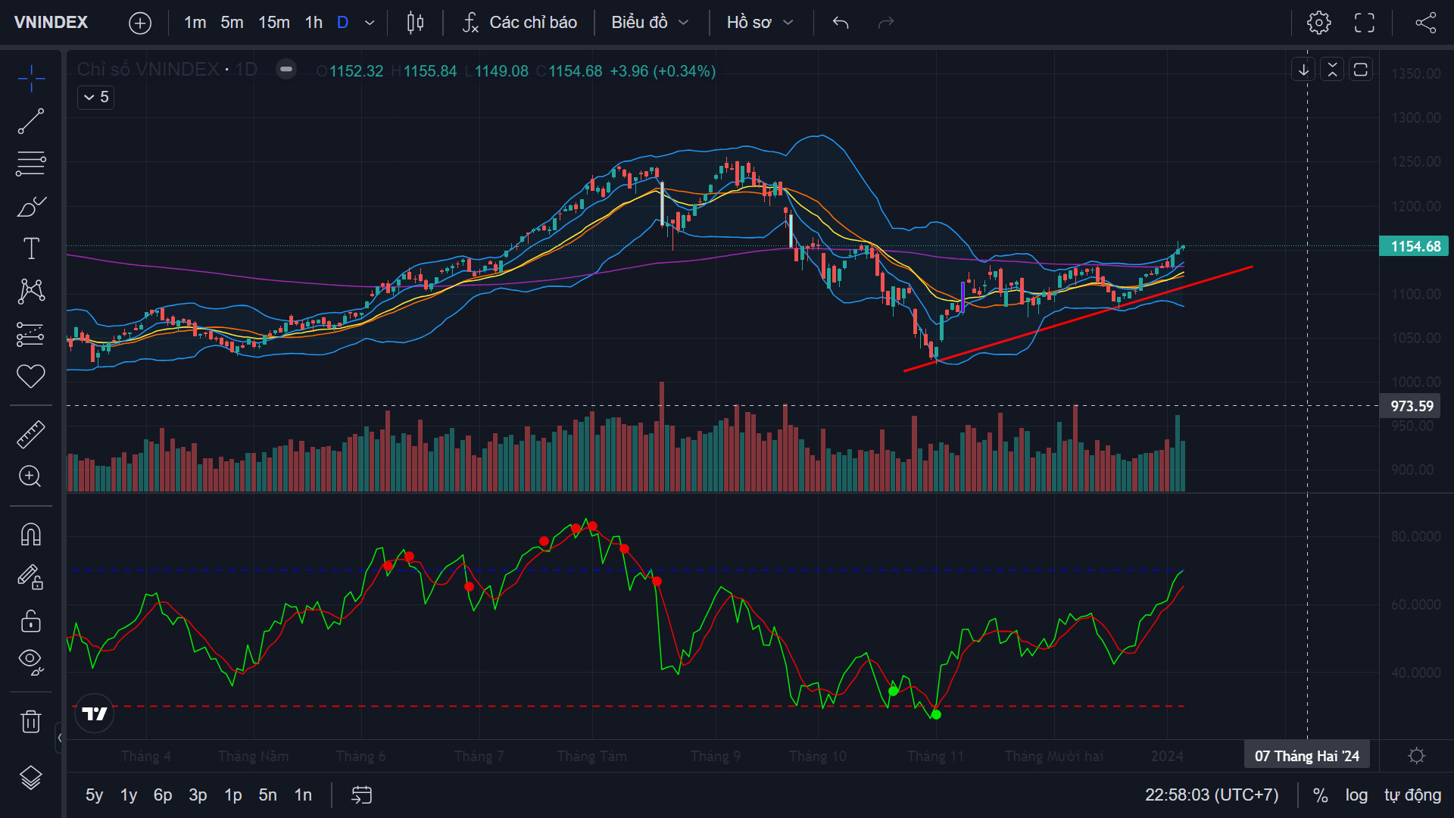The image size is (1454, 818).
Task: Click the go to date calendar icon
Action: click(x=362, y=795)
